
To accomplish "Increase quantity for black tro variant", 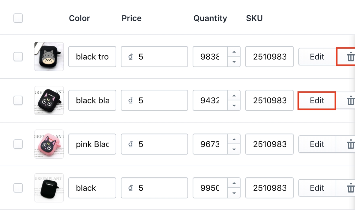I will (x=234, y=52).
